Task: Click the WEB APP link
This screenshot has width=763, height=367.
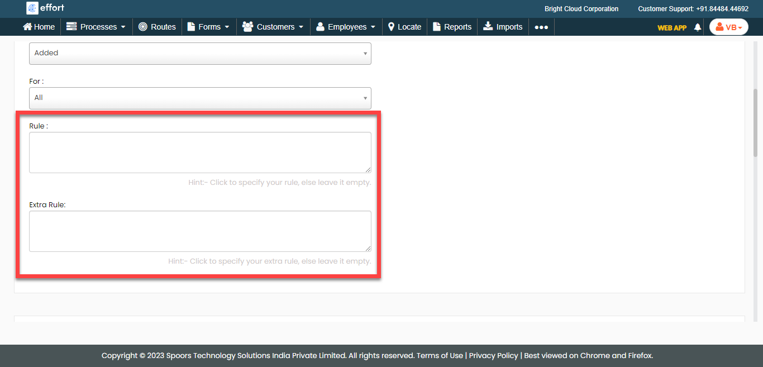Action: click(x=671, y=27)
